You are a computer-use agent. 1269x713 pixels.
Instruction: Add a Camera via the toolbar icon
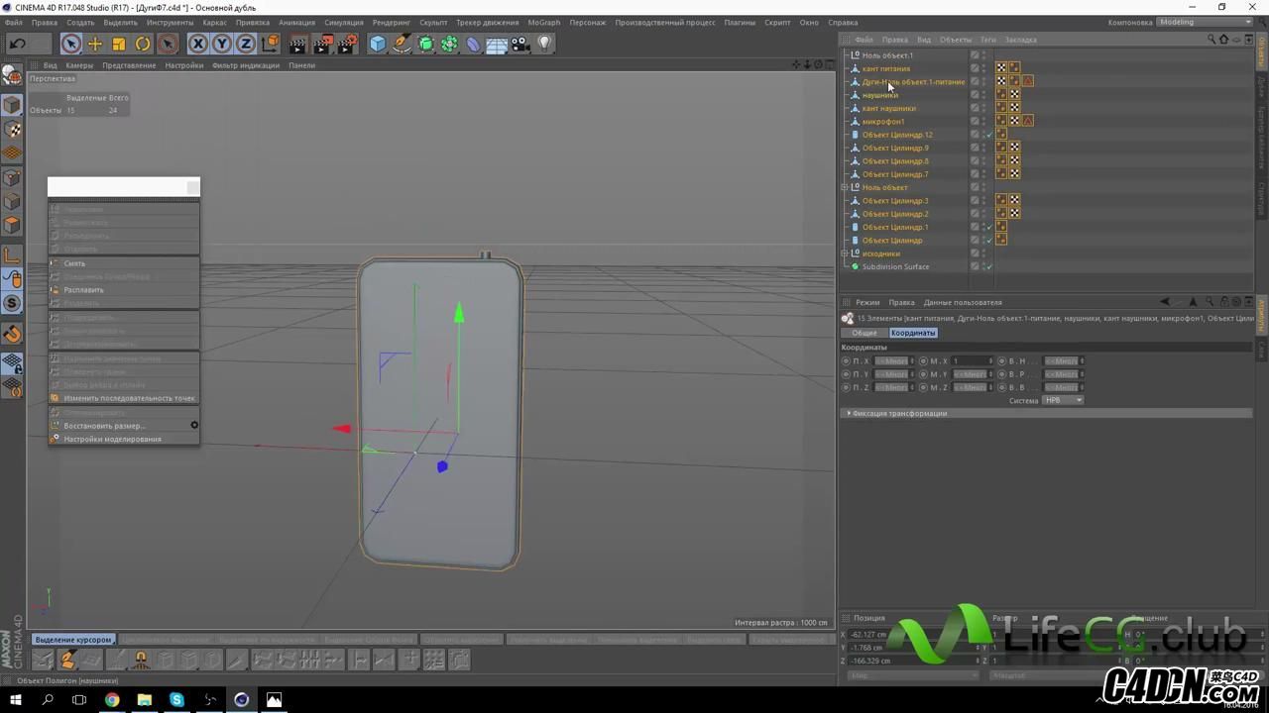click(x=520, y=44)
